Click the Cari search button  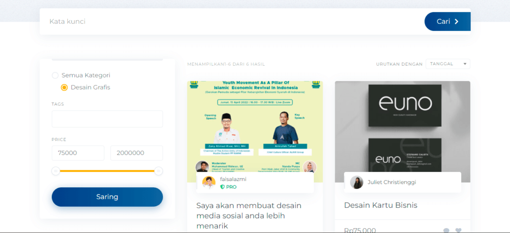tap(448, 21)
